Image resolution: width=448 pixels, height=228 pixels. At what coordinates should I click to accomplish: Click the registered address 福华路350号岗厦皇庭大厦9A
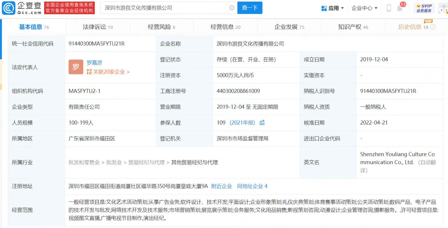pos(138,186)
